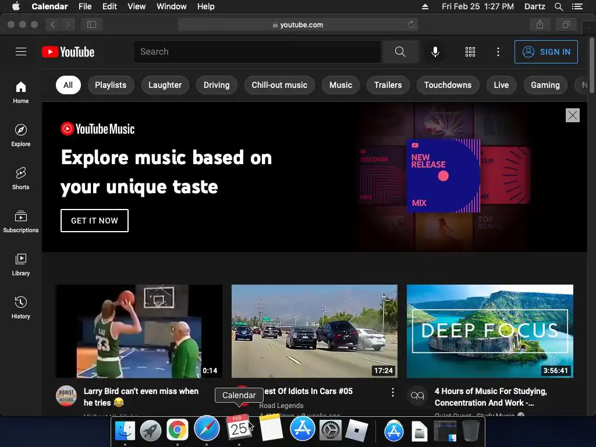
Task: Click the YouTube logo
Action: coord(68,52)
